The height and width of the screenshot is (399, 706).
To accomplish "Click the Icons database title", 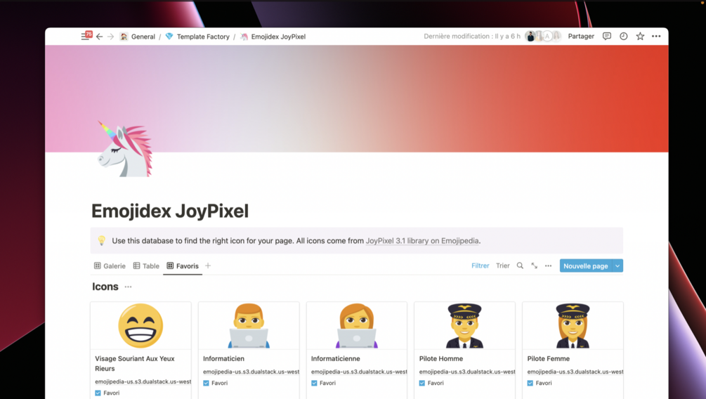I will [x=105, y=287].
